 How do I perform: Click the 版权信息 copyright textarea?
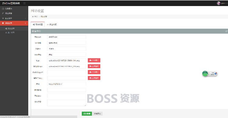(x=67, y=103)
